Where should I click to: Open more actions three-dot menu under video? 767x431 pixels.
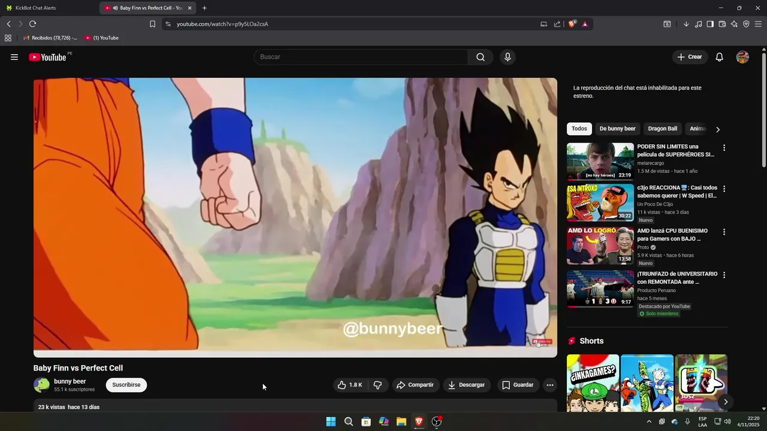(x=550, y=385)
